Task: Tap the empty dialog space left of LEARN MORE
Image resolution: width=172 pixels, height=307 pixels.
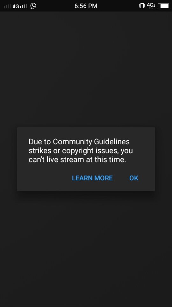Action: [45, 178]
